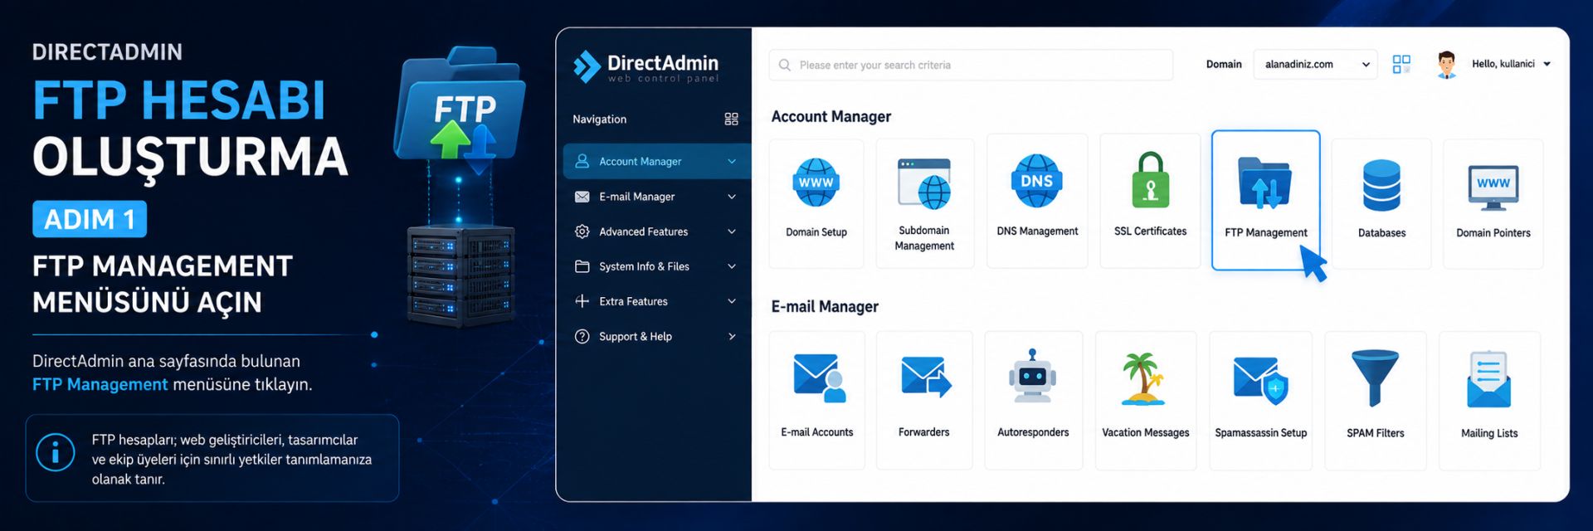Click the Forwarders text label
Viewport: 1593px width, 531px height.
[x=924, y=432]
